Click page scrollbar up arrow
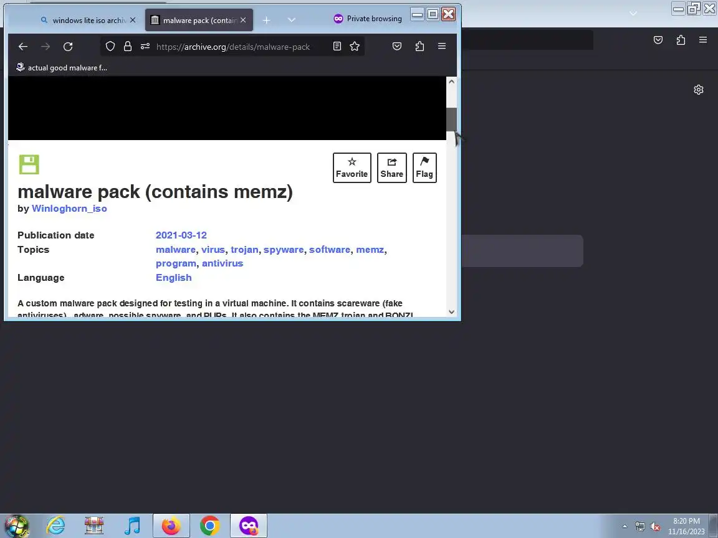The width and height of the screenshot is (718, 538). click(451, 82)
